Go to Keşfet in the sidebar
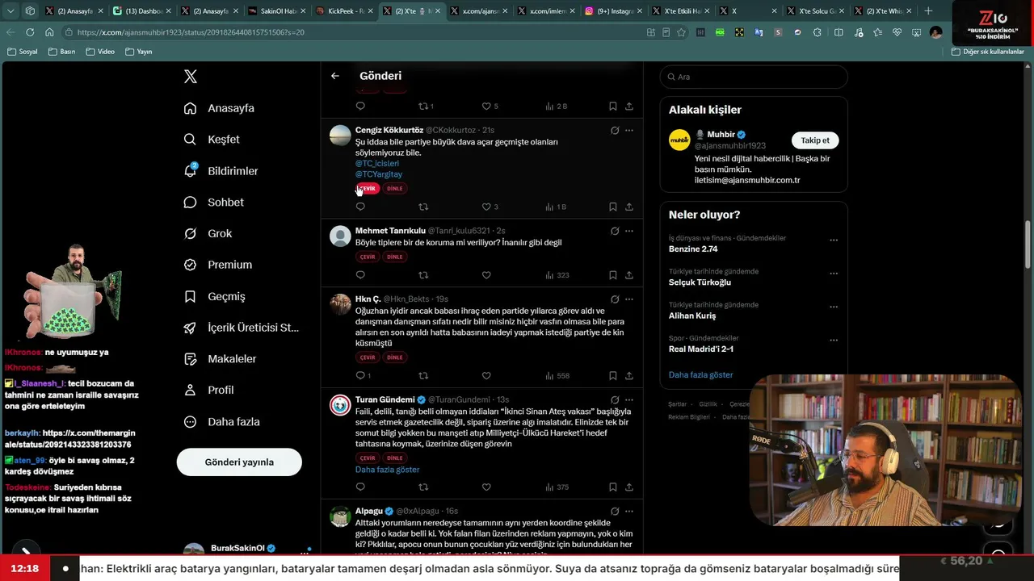The image size is (1034, 581). [212, 140]
